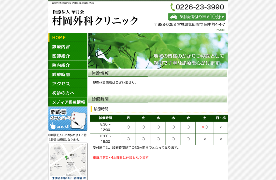Click the green leaf hero banner image
This screenshot has height=180, width=276.
coord(158,51)
